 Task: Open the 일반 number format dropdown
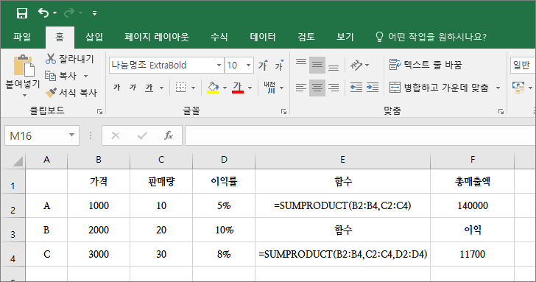click(x=523, y=65)
